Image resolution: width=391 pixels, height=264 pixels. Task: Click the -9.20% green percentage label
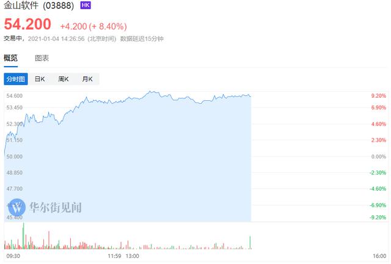pyautogui.click(x=378, y=218)
